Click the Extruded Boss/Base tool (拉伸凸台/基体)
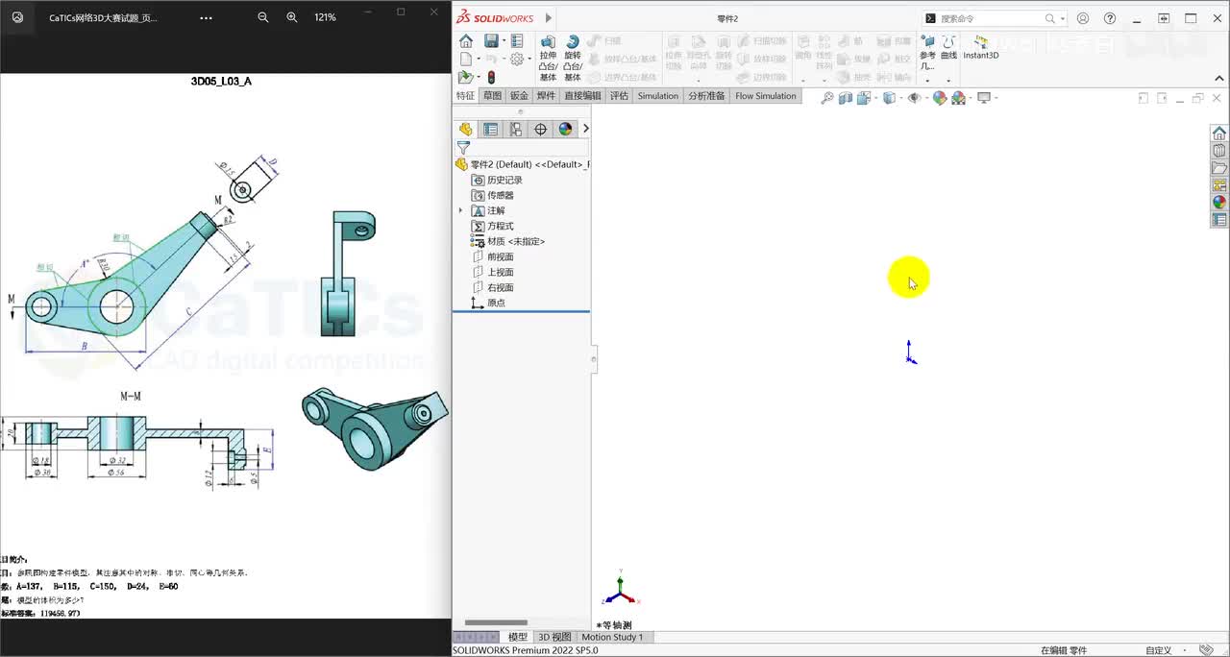Image resolution: width=1230 pixels, height=657 pixels. click(548, 59)
